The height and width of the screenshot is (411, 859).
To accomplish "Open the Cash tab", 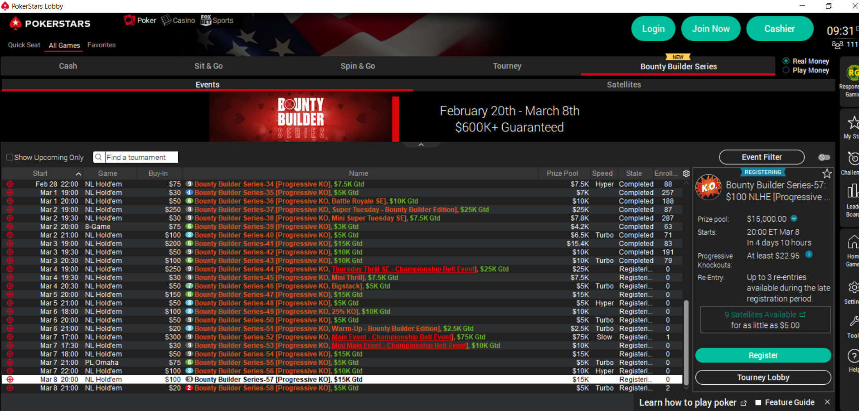I will tap(68, 66).
